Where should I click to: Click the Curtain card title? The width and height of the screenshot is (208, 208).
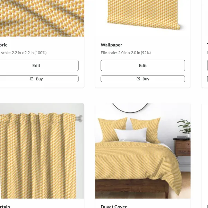tap(5, 206)
